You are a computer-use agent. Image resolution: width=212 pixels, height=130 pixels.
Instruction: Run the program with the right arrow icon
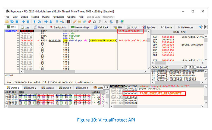23,22
